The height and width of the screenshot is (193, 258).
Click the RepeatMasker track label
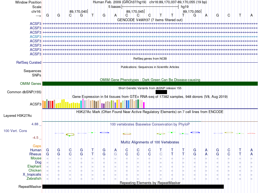click(30, 186)
